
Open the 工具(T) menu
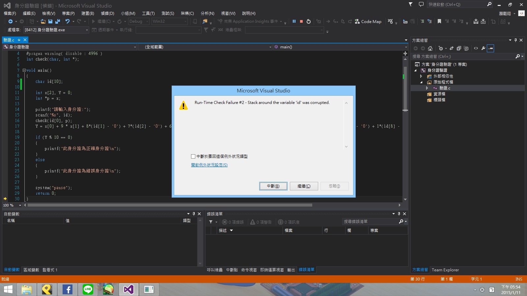[x=148, y=13]
